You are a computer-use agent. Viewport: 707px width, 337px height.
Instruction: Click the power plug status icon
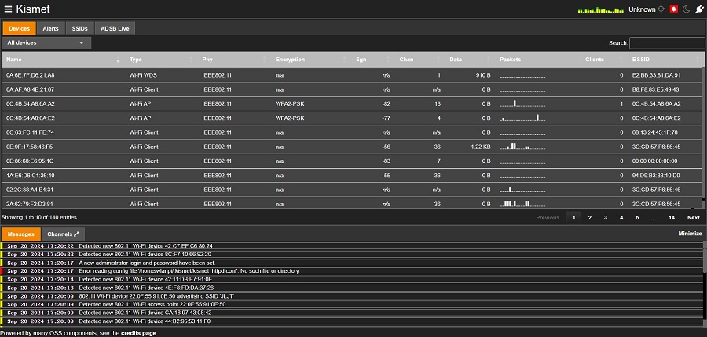(699, 9)
